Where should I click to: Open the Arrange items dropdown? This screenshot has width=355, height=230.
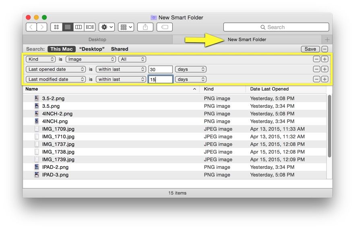pyautogui.click(x=126, y=27)
